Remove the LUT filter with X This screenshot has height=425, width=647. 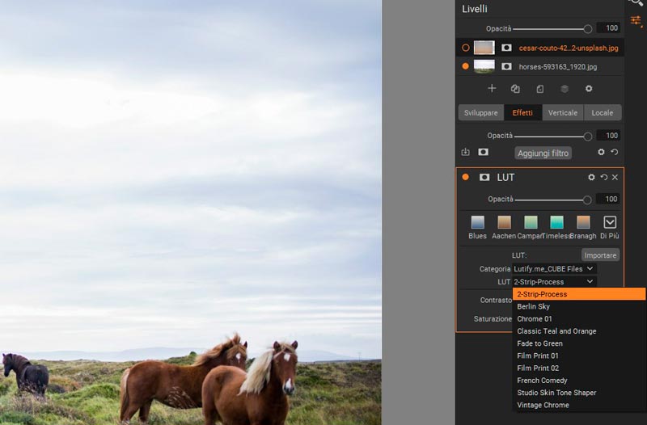click(x=615, y=177)
